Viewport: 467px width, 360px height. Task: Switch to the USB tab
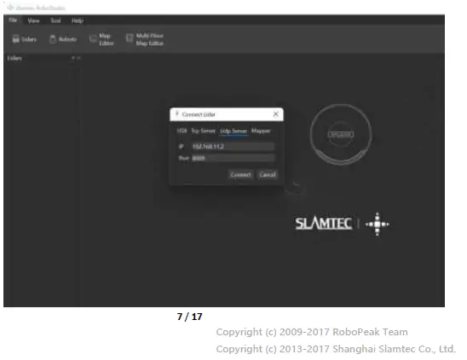pos(182,130)
